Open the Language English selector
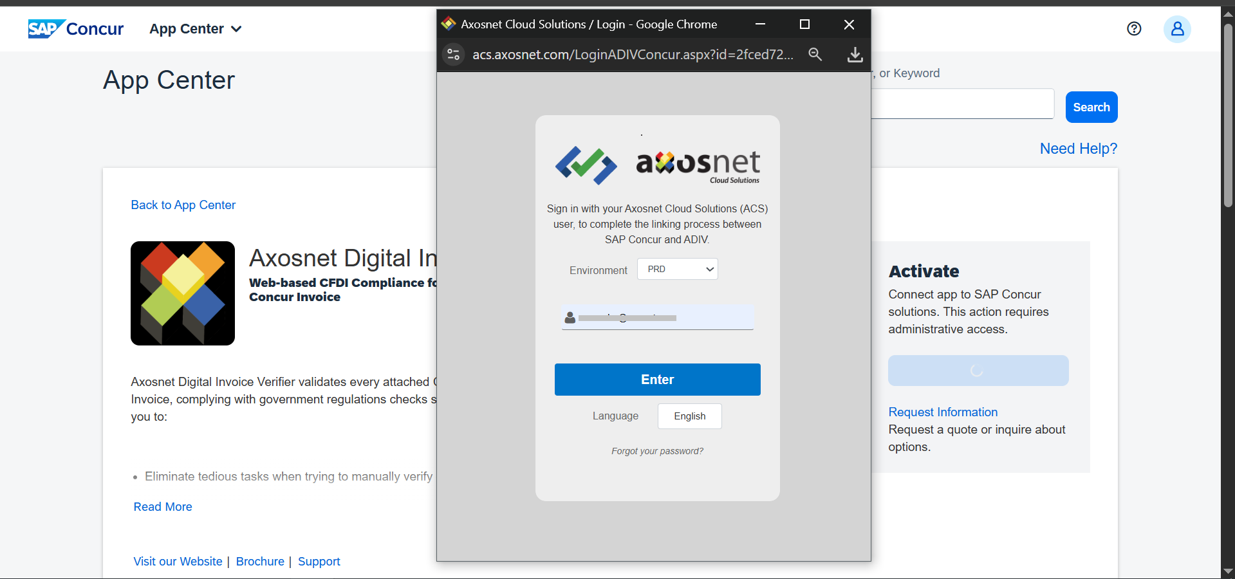1235x579 pixels. click(689, 416)
